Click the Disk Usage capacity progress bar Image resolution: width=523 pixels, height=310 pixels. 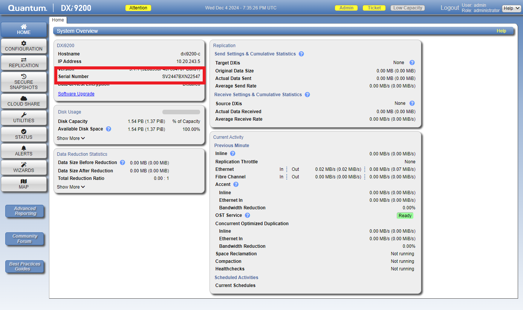point(181,112)
